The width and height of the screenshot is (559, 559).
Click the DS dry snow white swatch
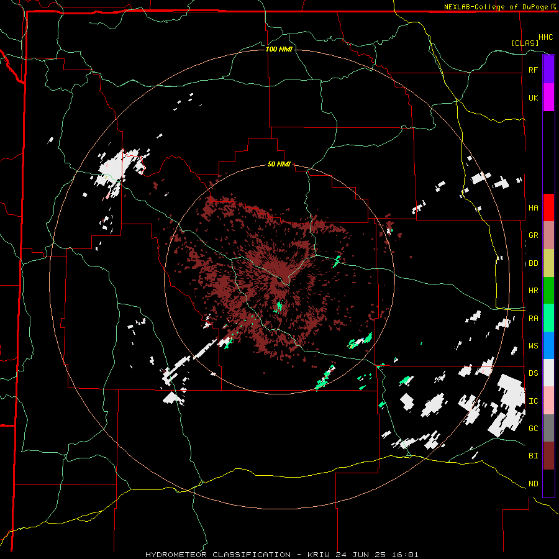548,373
